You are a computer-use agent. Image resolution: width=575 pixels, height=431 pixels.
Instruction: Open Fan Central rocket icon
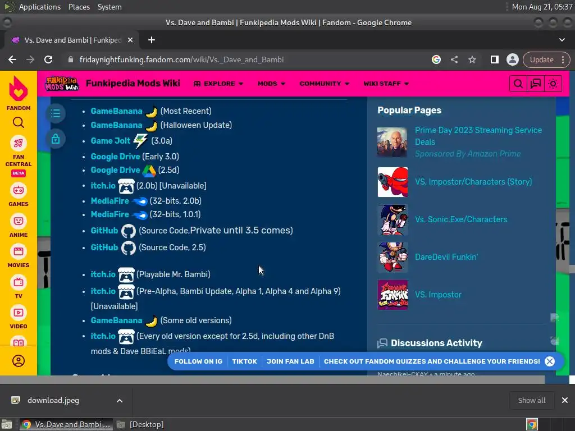tap(19, 143)
